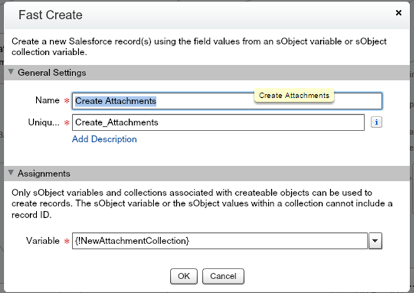Open the Variable dropdown arrow
This screenshot has width=414, height=293.
(x=376, y=240)
